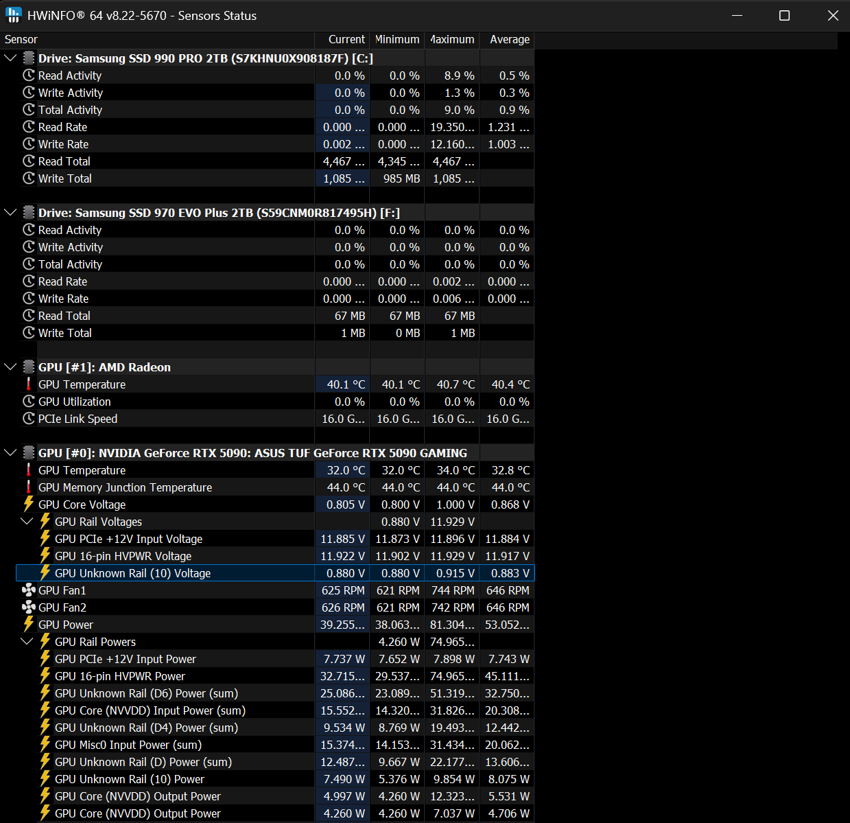
Task: Select the NVIDIA GPU Temperature row label
Action: (x=82, y=470)
